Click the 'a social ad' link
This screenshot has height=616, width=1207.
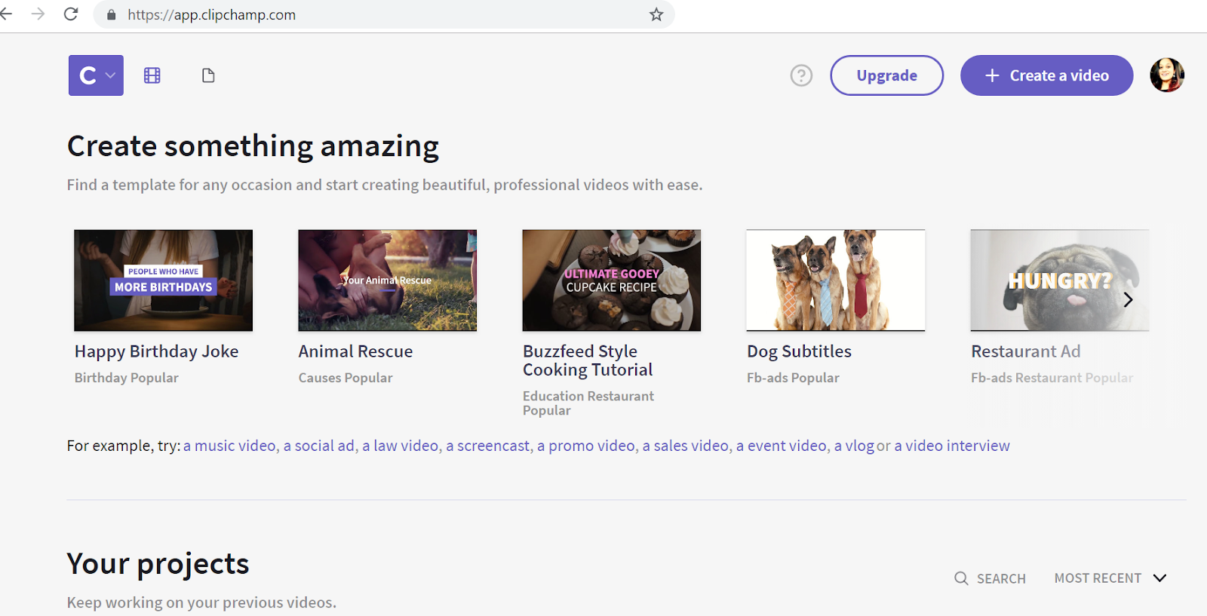[319, 446]
